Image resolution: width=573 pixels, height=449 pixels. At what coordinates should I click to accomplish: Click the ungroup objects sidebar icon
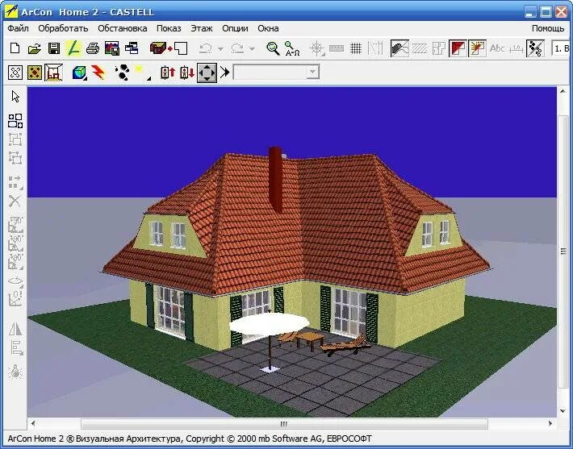[x=15, y=158]
